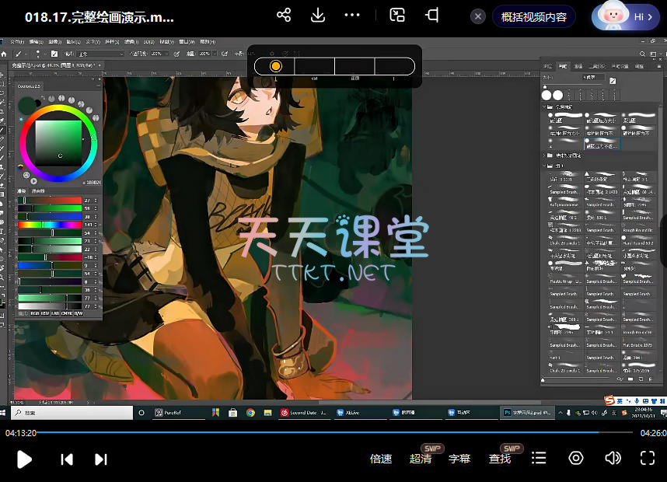Go back to the previous video
Image resolution: width=667 pixels, height=482 pixels.
[x=67, y=459]
